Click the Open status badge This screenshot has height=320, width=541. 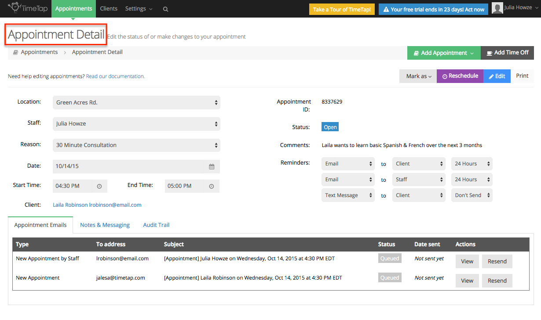click(330, 127)
